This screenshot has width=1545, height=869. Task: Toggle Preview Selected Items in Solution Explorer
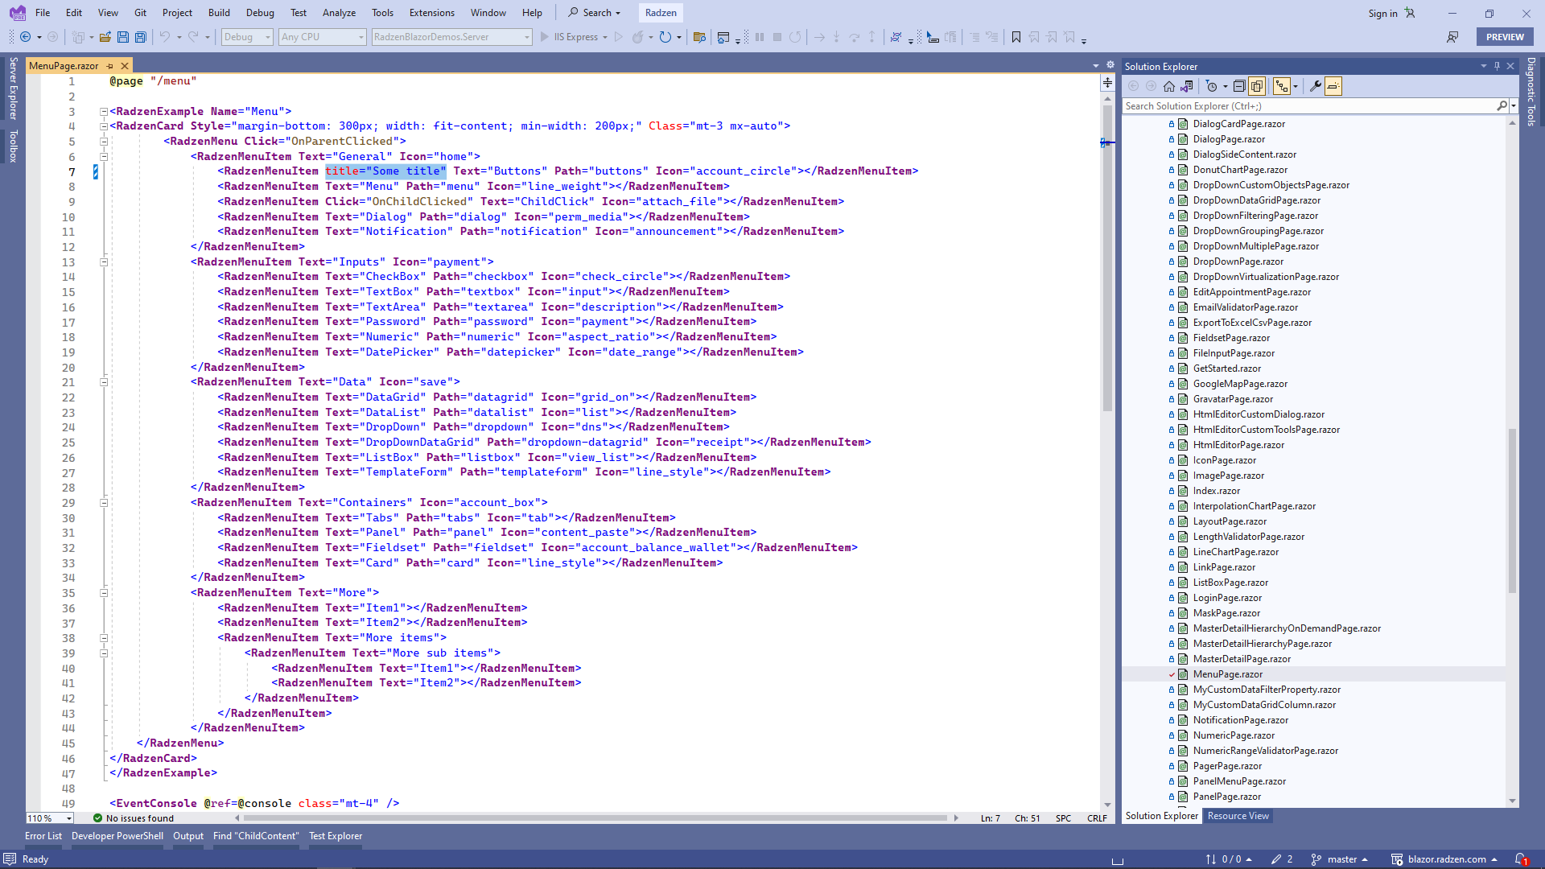1333,86
